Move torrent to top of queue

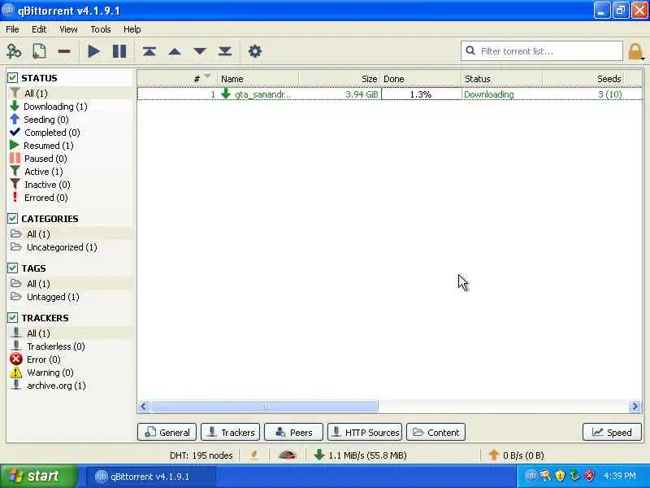click(149, 51)
